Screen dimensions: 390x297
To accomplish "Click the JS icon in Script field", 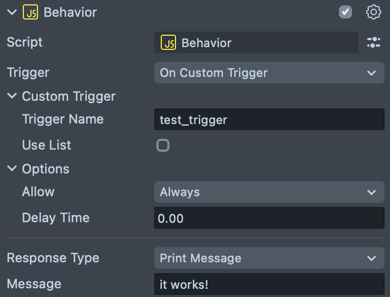I will (x=168, y=43).
